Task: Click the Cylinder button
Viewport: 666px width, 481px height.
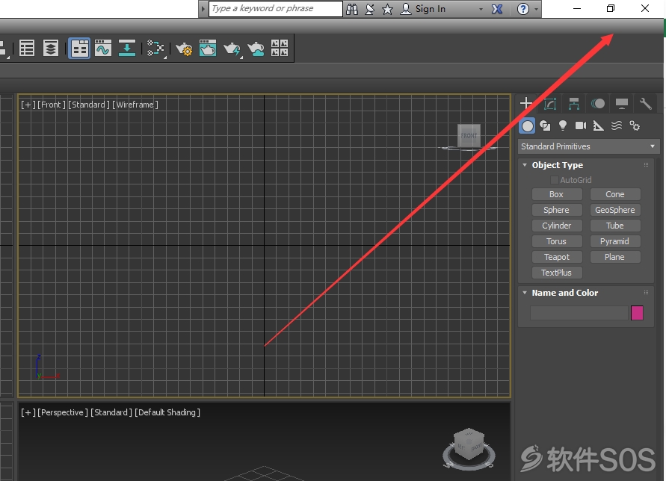Action: [556, 226]
